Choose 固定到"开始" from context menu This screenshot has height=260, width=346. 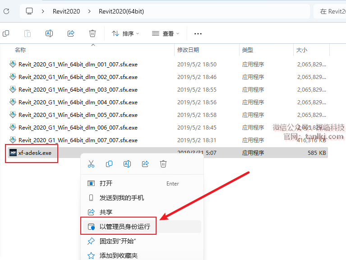coord(141,241)
